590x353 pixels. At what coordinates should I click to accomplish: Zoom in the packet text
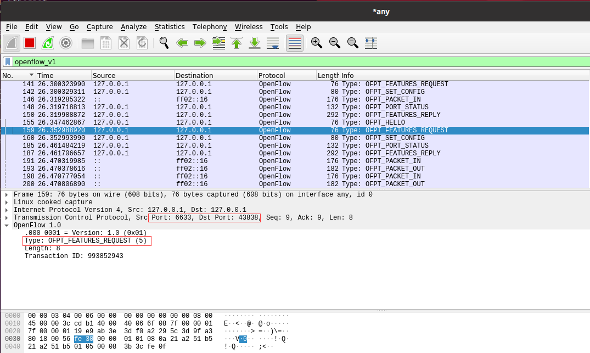click(317, 43)
